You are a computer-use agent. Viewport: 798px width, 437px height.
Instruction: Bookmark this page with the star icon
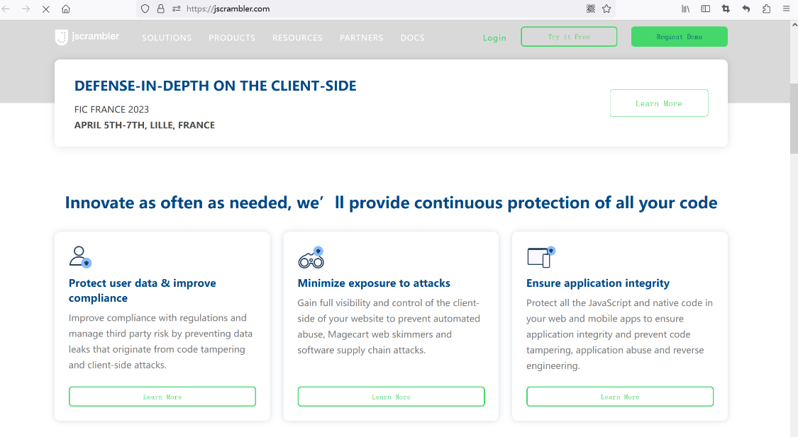click(606, 8)
